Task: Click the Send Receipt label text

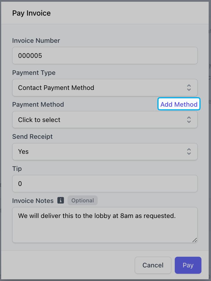Action: point(32,136)
